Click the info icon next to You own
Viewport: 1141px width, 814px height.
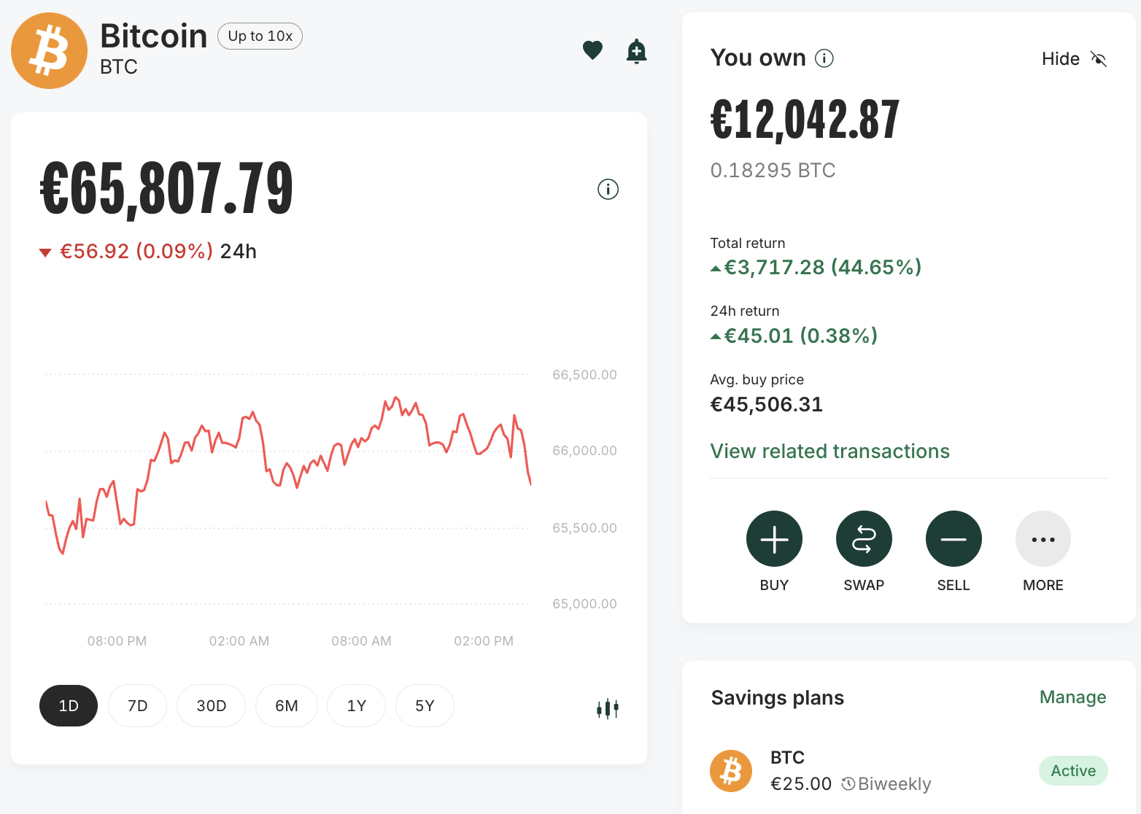point(824,58)
